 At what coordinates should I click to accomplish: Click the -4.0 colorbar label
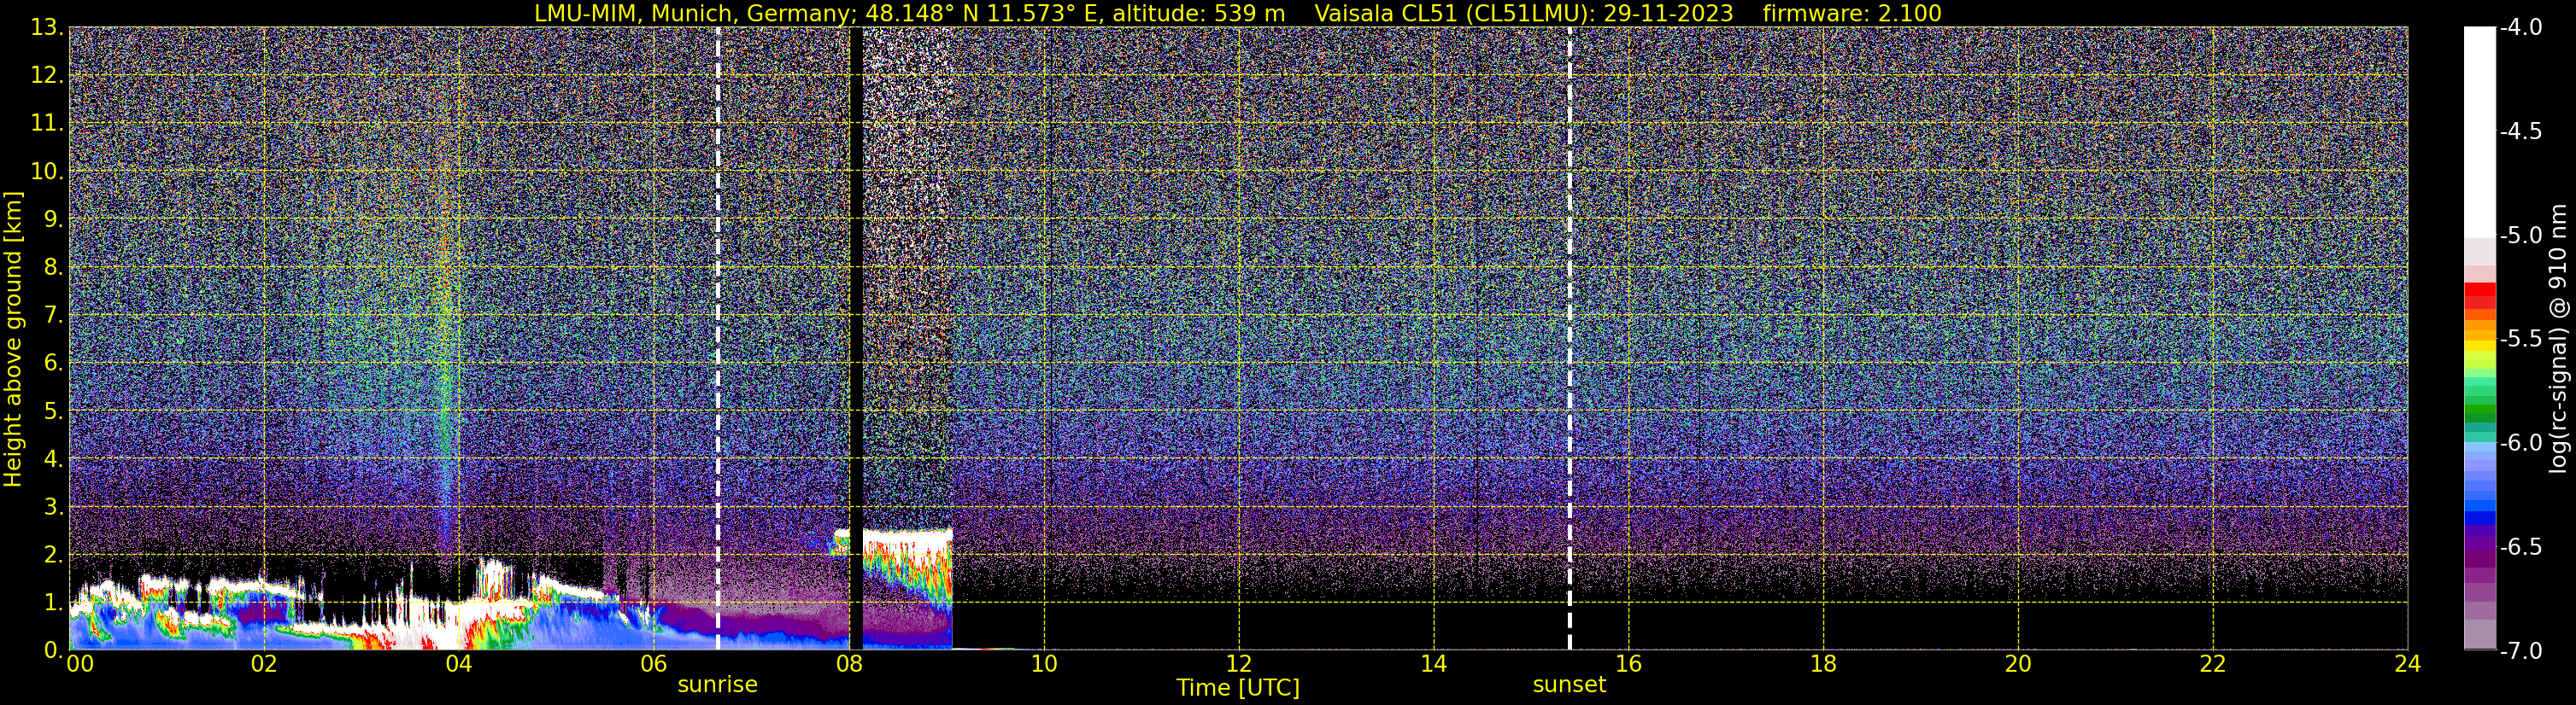point(2520,28)
